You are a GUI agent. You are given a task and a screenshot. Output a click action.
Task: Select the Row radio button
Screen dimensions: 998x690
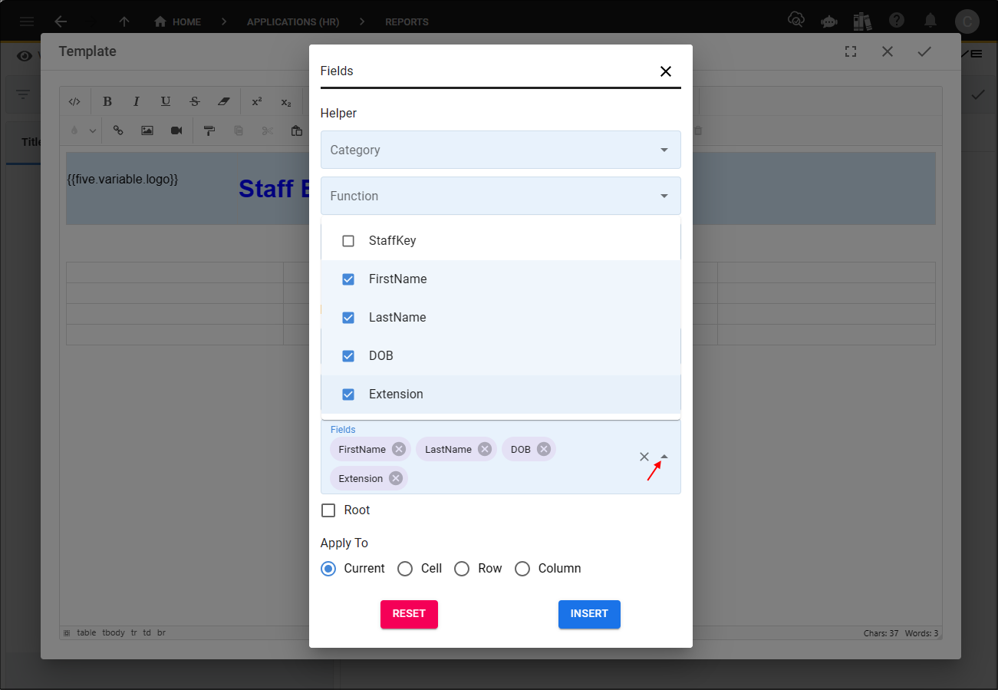pos(462,569)
